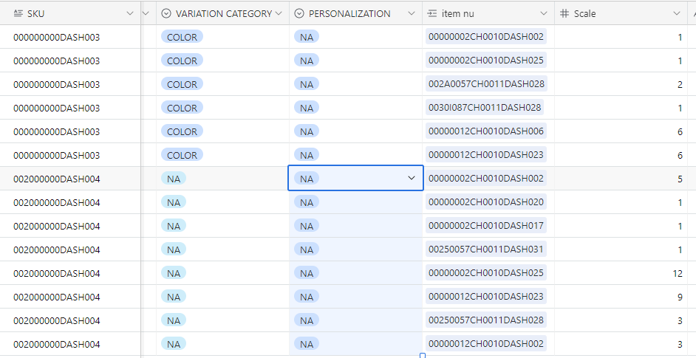Viewport: 696px width, 358px height.
Task: Click SKU cell in the 002A0057CH0011DASH028 row
Action: click(x=70, y=84)
